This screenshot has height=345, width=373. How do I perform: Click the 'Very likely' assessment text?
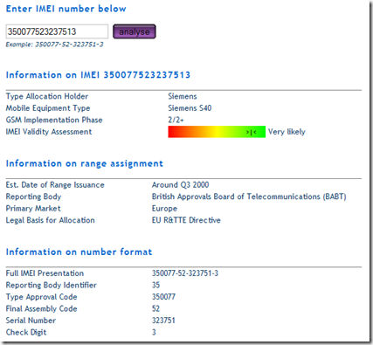287,132
